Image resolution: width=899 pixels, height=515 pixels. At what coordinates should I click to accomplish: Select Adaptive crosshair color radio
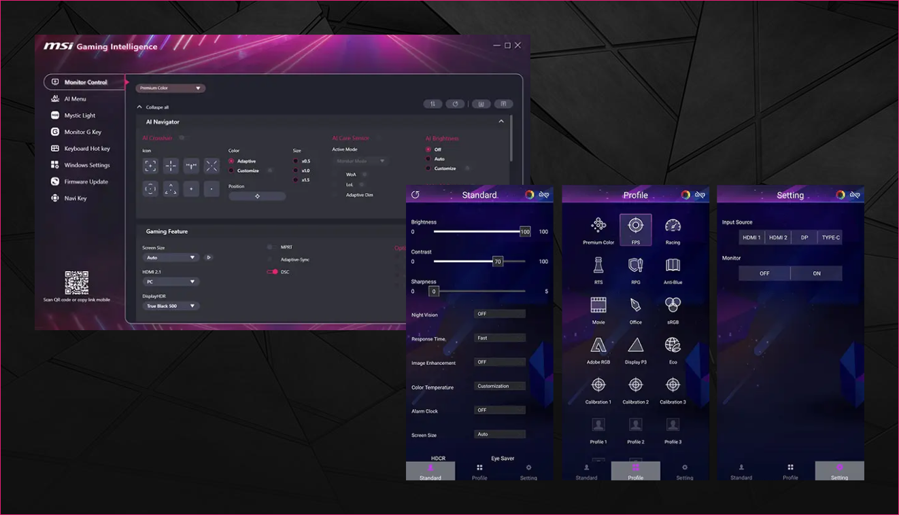pos(231,161)
